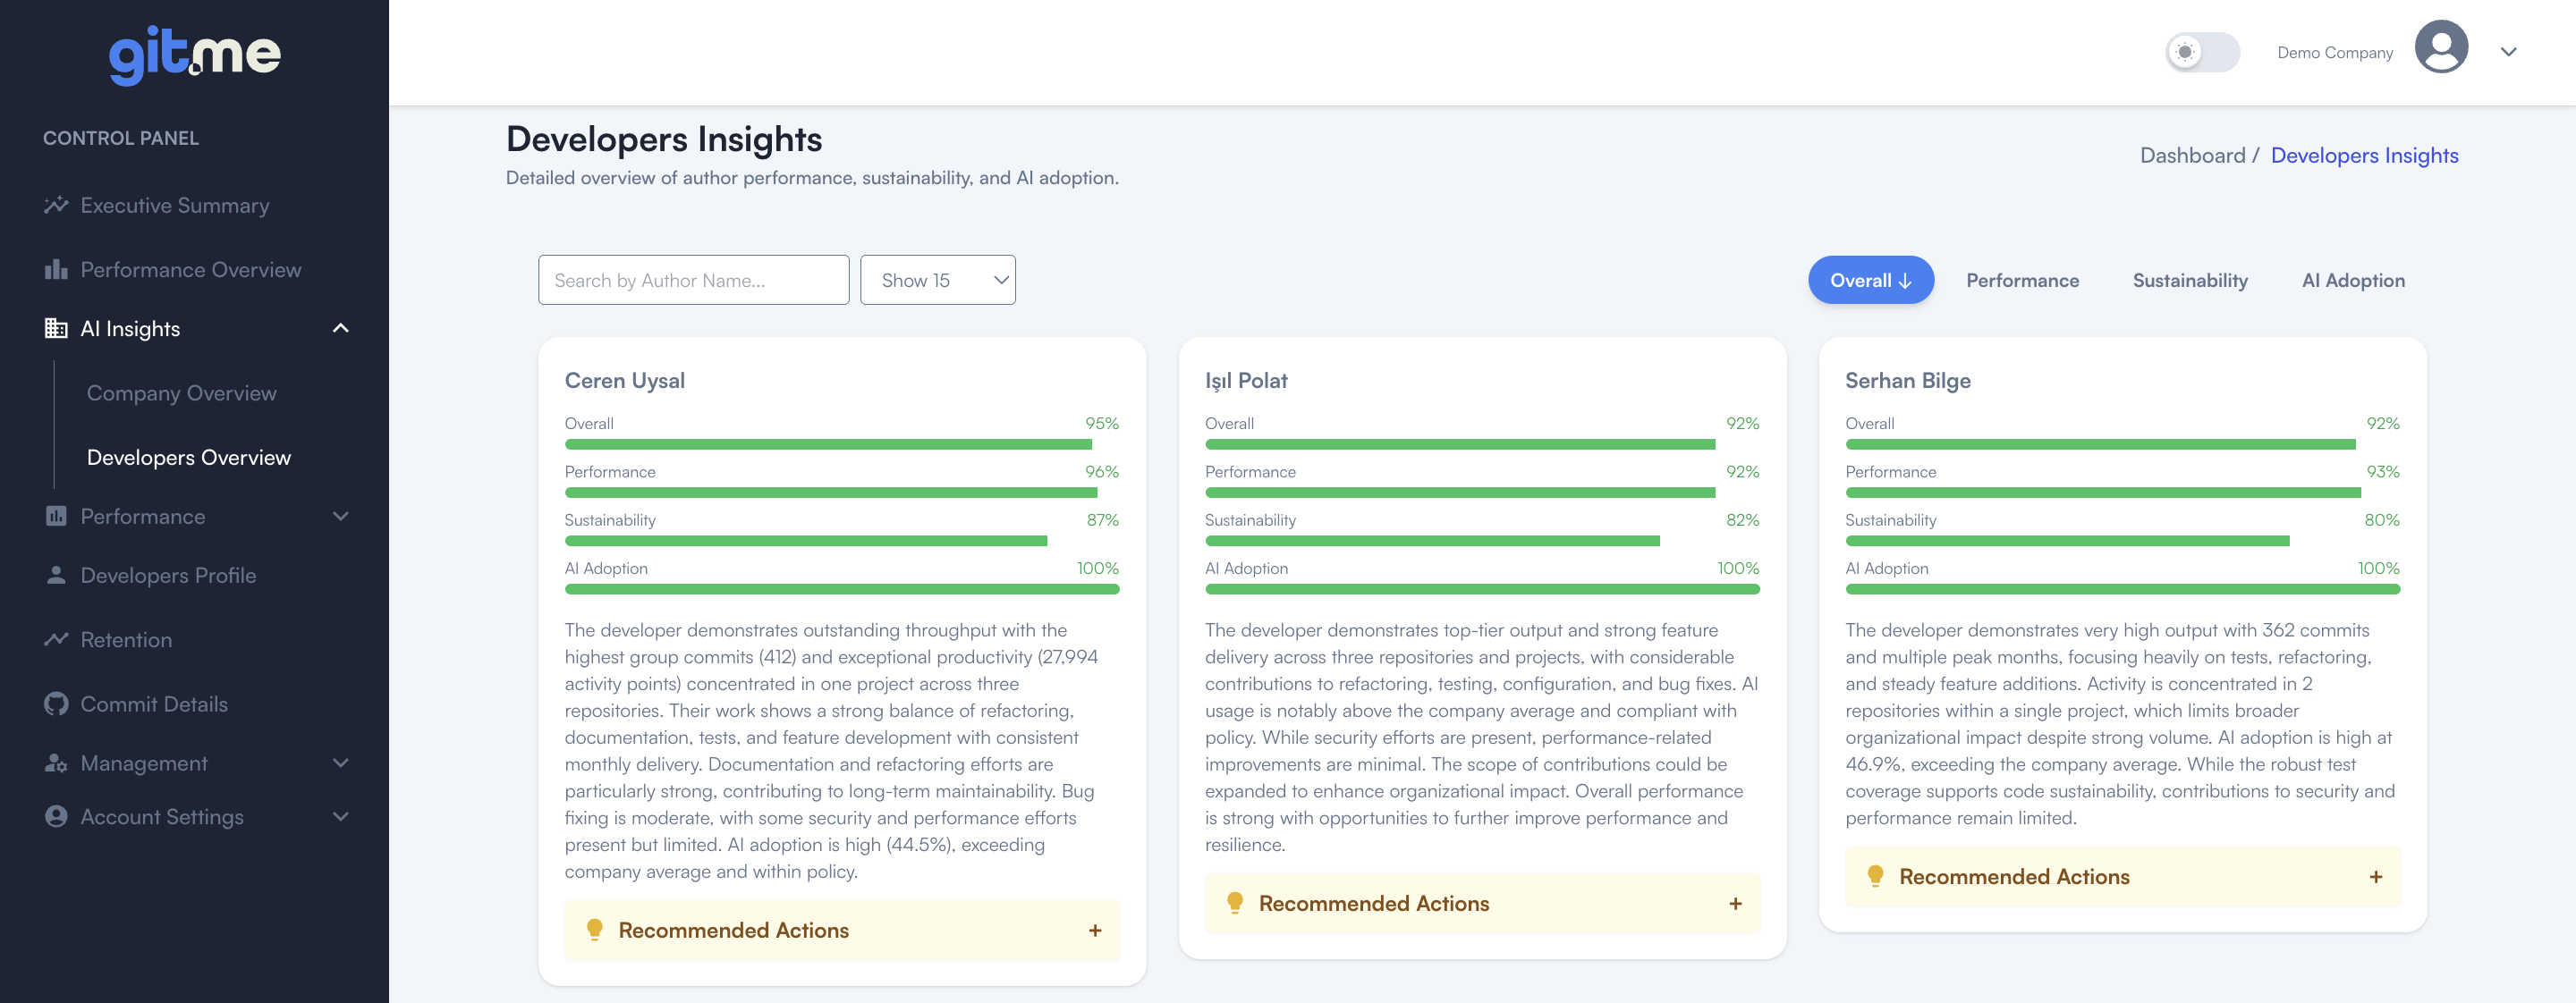
Task: Open the user profile dropdown
Action: (2508, 51)
